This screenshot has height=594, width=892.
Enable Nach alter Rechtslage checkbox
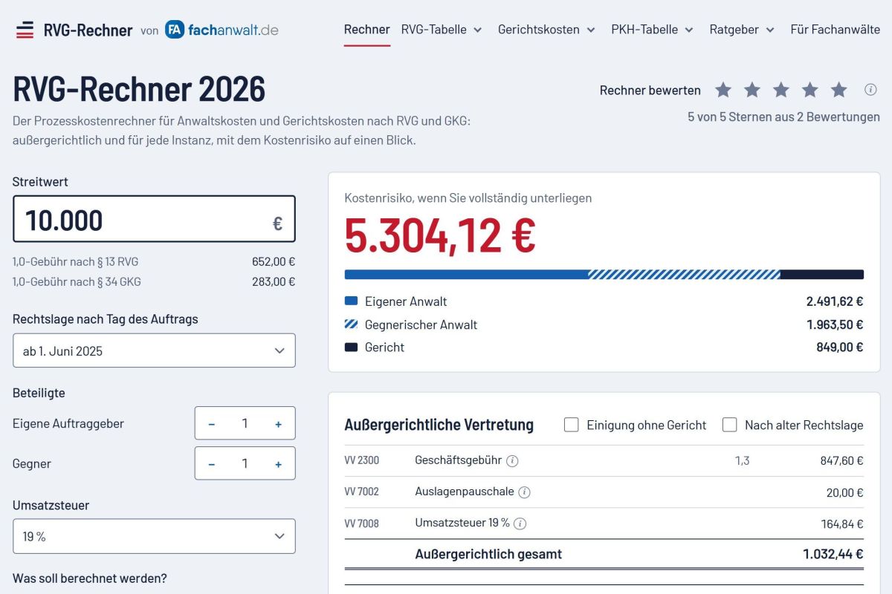tap(729, 425)
